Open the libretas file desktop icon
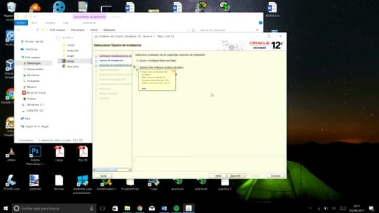The width and height of the screenshot is (379, 213). tap(59, 182)
